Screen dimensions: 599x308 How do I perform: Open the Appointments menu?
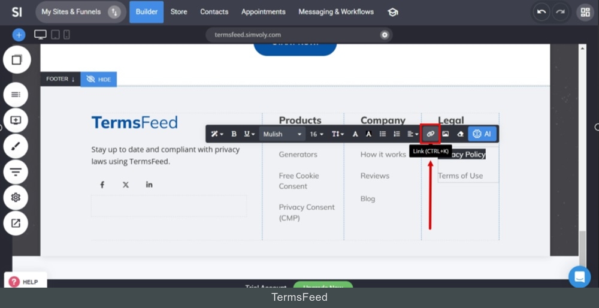tap(263, 12)
